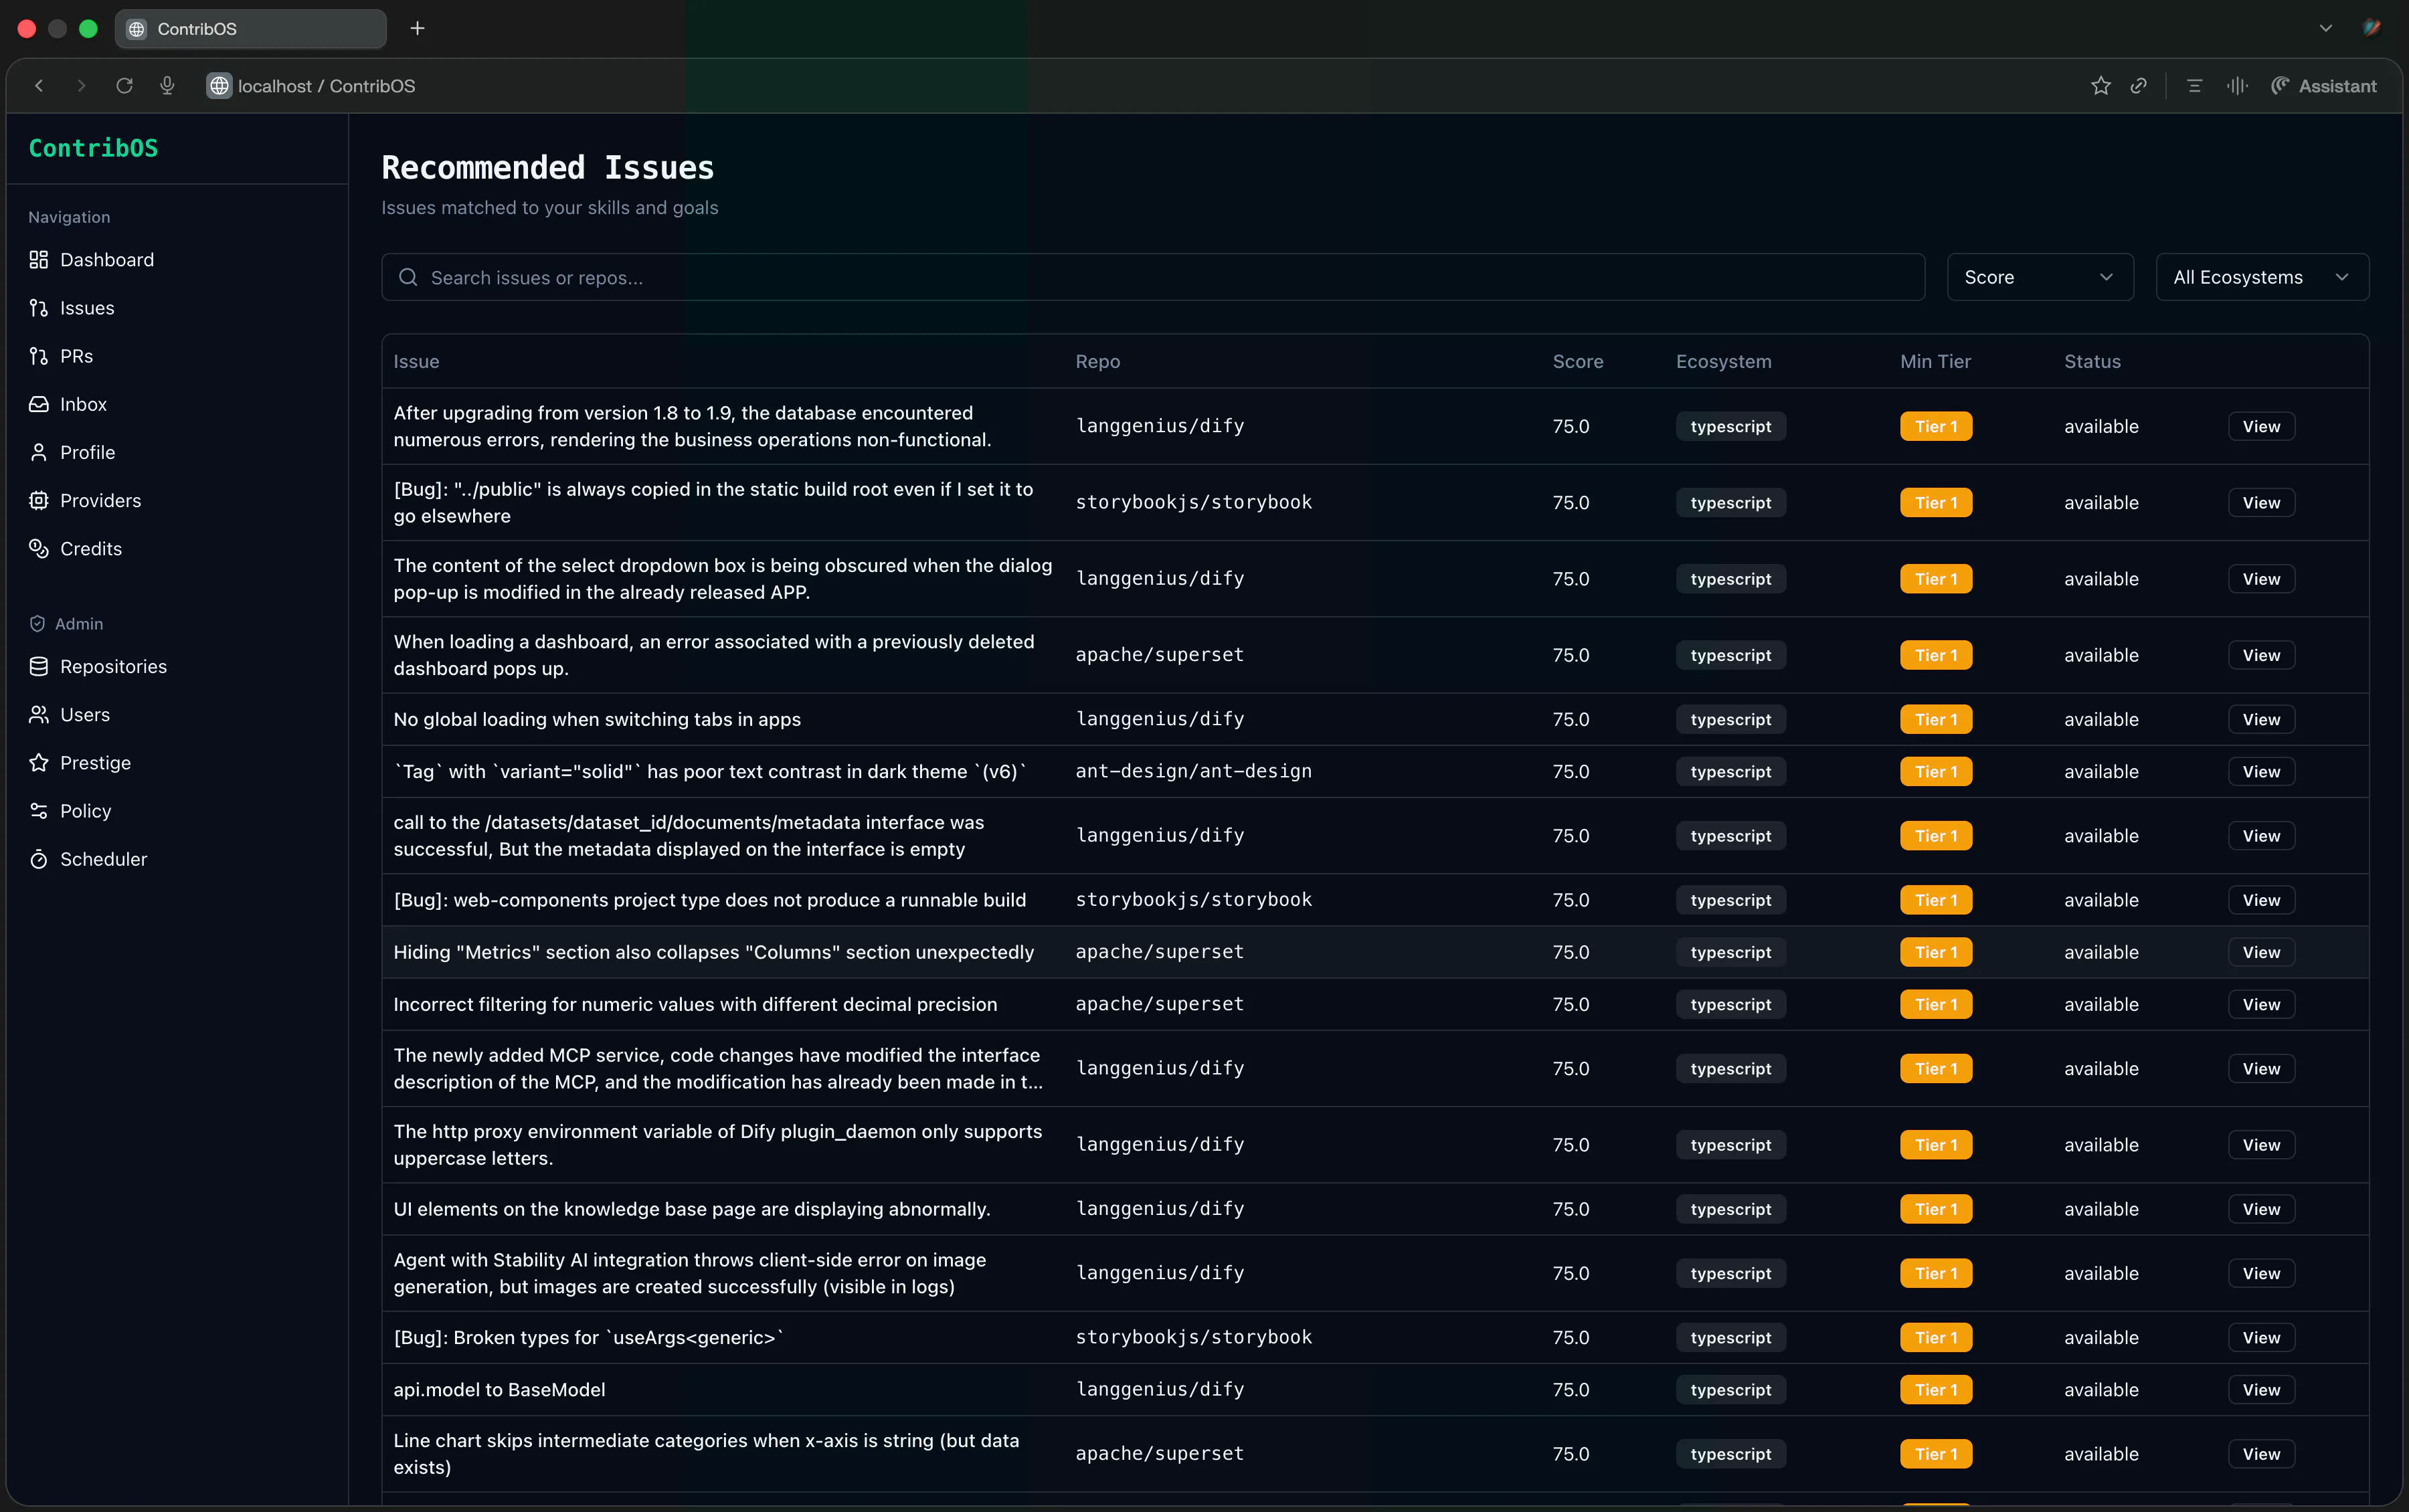This screenshot has width=2409, height=1512.
Task: View the Hiding "Metrics" section issue
Action: pyautogui.click(x=2260, y=952)
